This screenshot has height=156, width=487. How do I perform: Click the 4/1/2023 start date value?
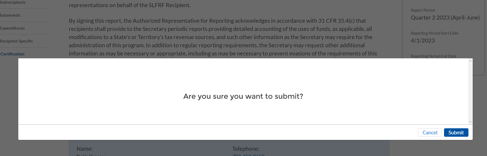click(x=423, y=41)
